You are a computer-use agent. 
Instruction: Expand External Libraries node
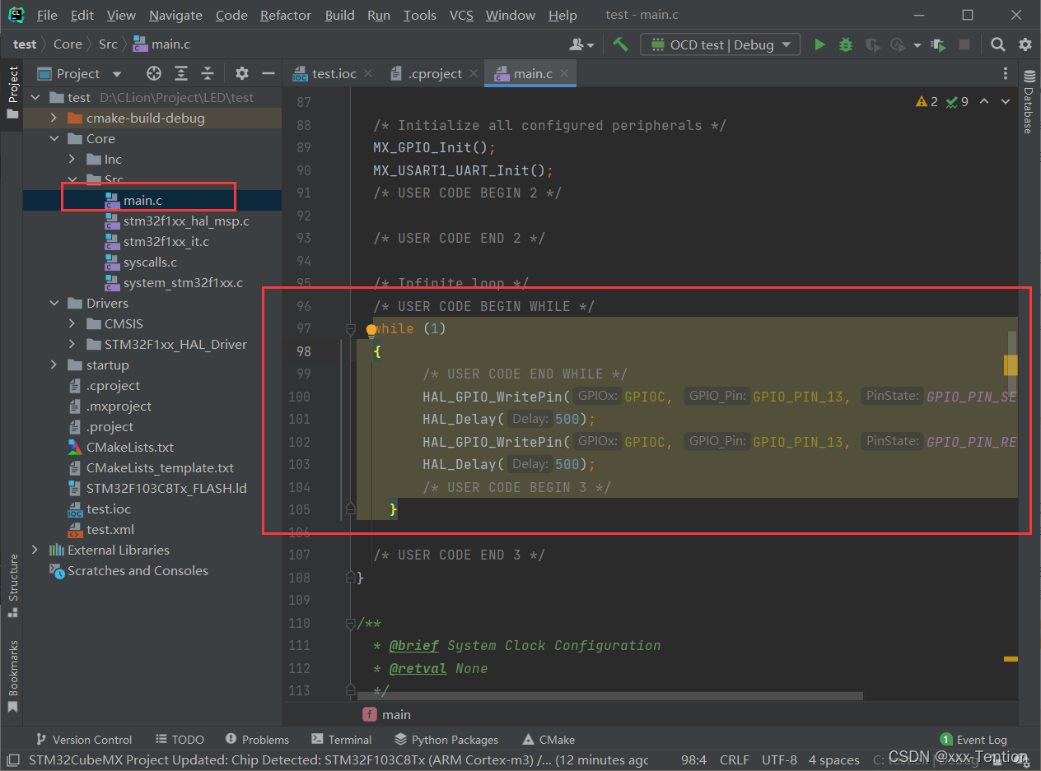[35, 550]
